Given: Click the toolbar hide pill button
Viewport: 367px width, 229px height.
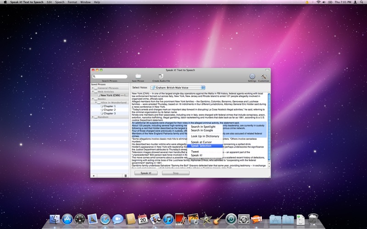Looking at the screenshot, I should (x=267, y=70).
